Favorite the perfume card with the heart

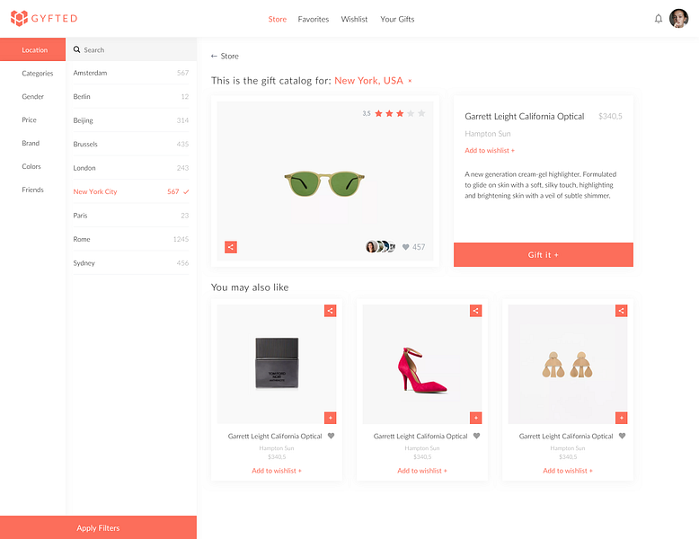coord(331,436)
